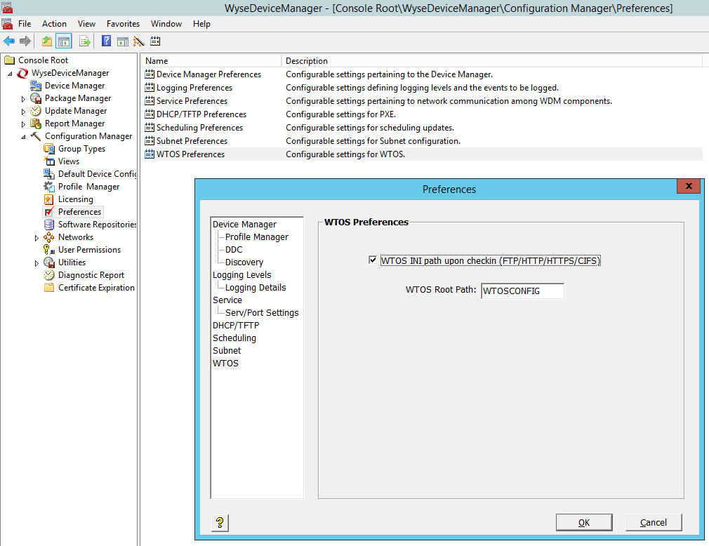This screenshot has width=709, height=546.
Task: Open the View menu
Action: (x=86, y=24)
